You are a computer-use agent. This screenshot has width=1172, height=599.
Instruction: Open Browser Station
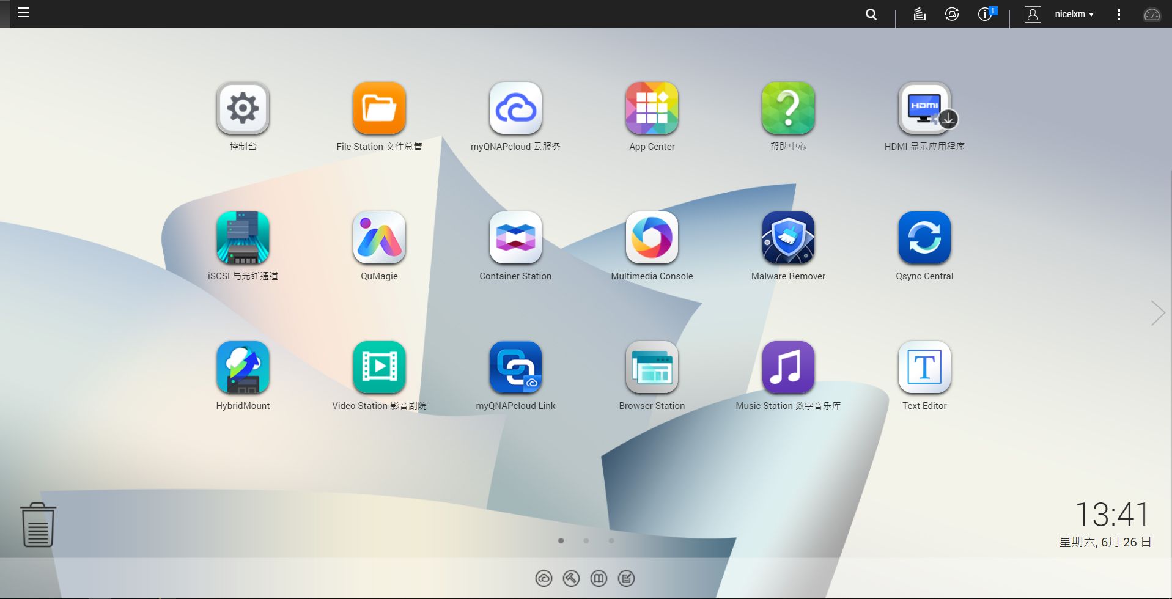[652, 367]
